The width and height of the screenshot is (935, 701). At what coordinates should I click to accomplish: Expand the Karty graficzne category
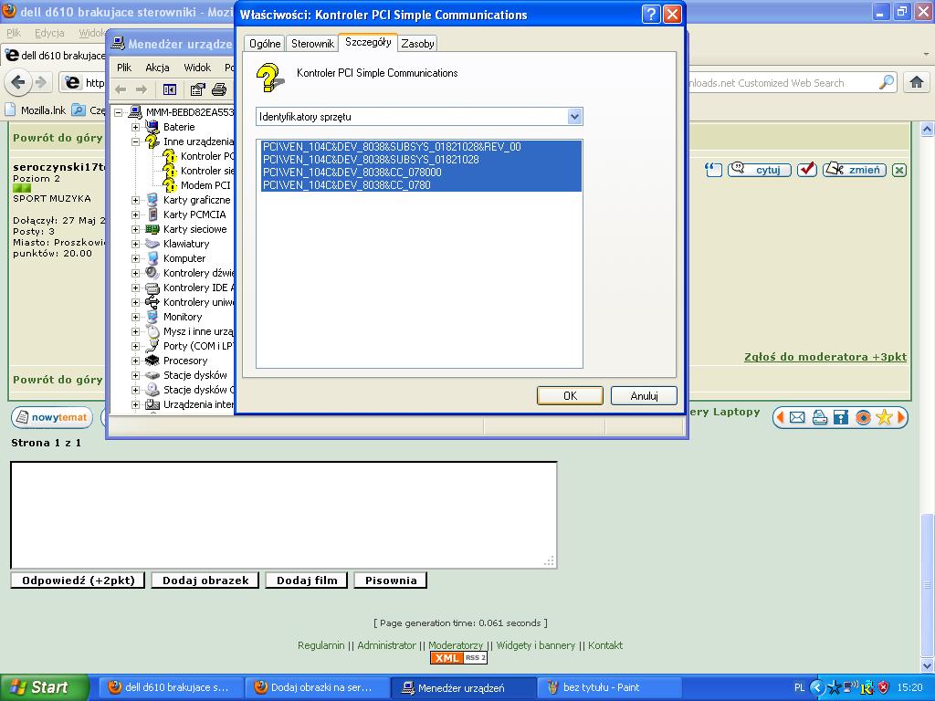point(135,200)
